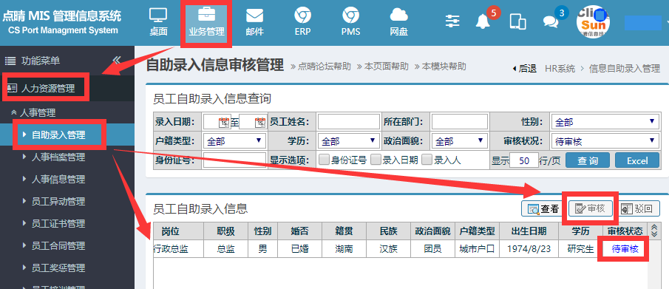Check the 录入日期 display option

[x=376, y=160]
